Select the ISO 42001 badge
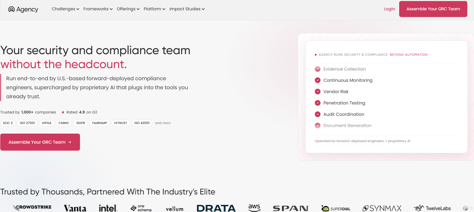This screenshot has height=212, width=474. coord(142,123)
